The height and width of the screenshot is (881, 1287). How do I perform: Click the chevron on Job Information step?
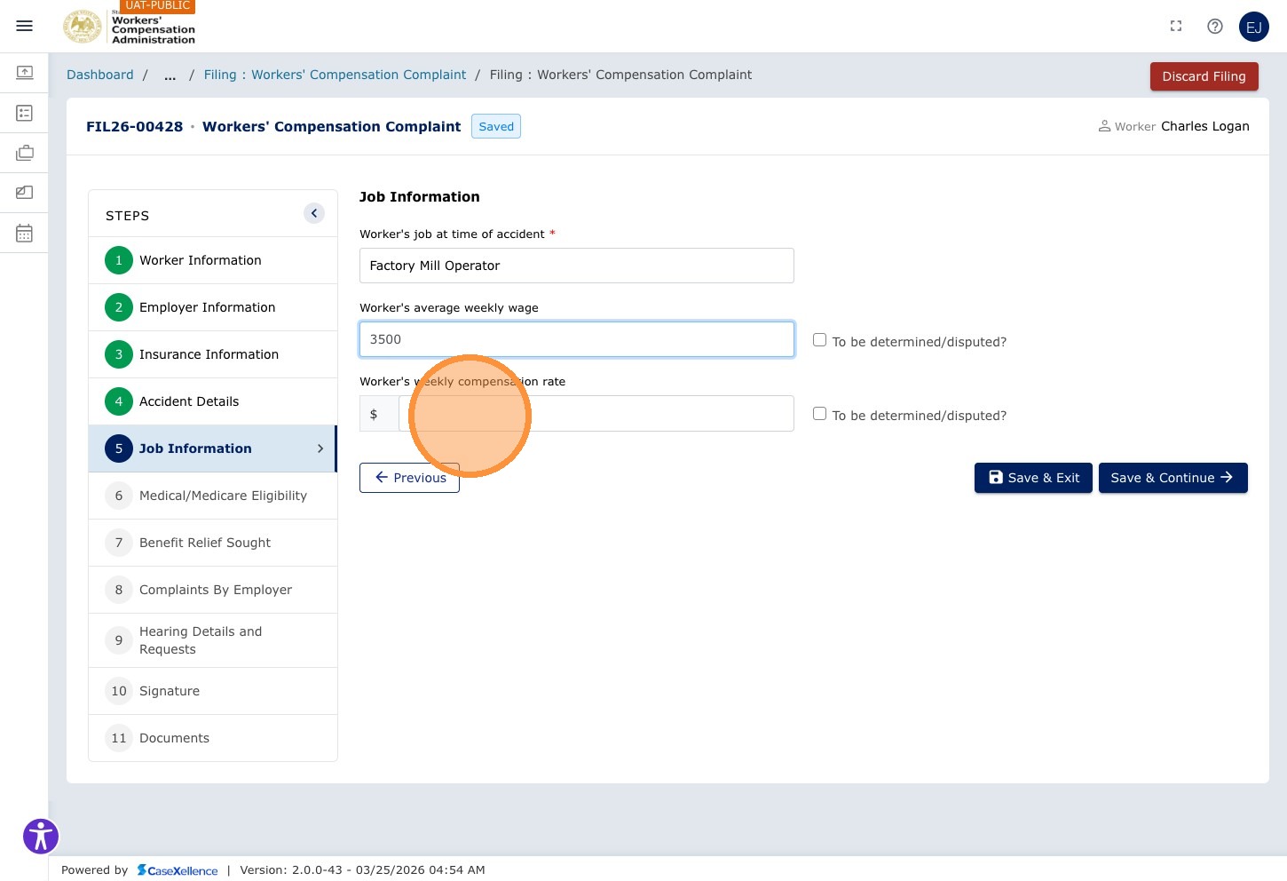tap(320, 448)
